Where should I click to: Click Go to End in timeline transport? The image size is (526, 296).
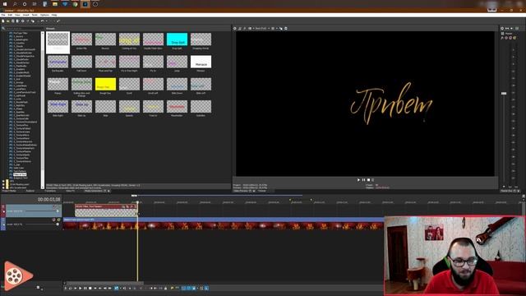click(99, 288)
